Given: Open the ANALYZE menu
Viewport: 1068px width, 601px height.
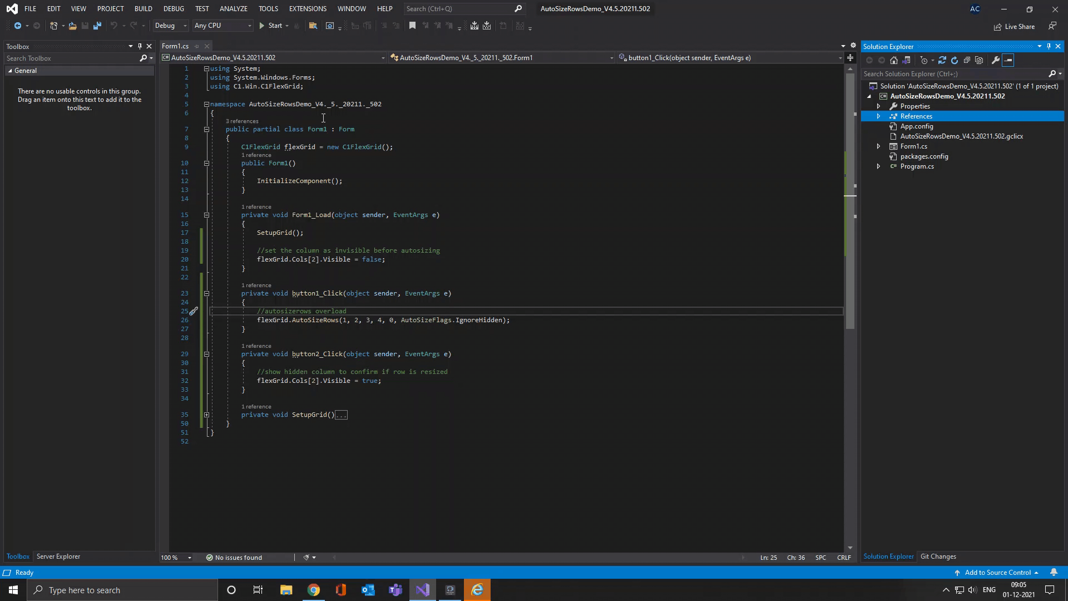Looking at the screenshot, I should tap(234, 9).
